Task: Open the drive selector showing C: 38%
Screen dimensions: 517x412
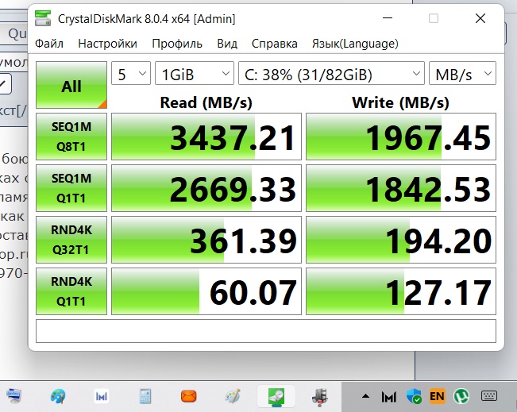Action: (x=331, y=73)
